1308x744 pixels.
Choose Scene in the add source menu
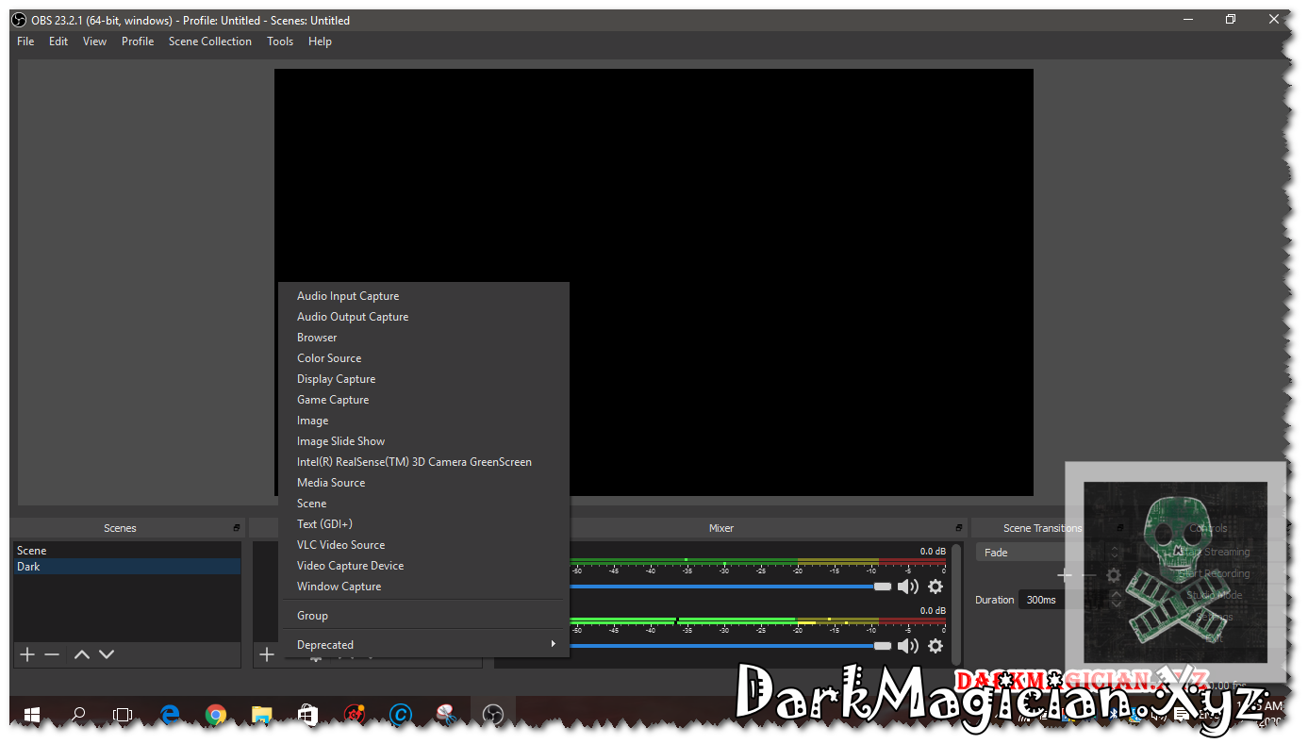tap(423, 504)
